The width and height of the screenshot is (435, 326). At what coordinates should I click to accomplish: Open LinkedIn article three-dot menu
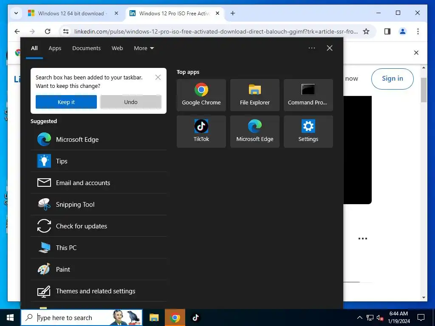[363, 239]
